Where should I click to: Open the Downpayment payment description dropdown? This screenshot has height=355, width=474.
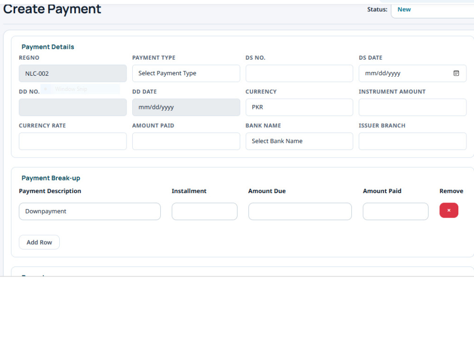pos(90,211)
